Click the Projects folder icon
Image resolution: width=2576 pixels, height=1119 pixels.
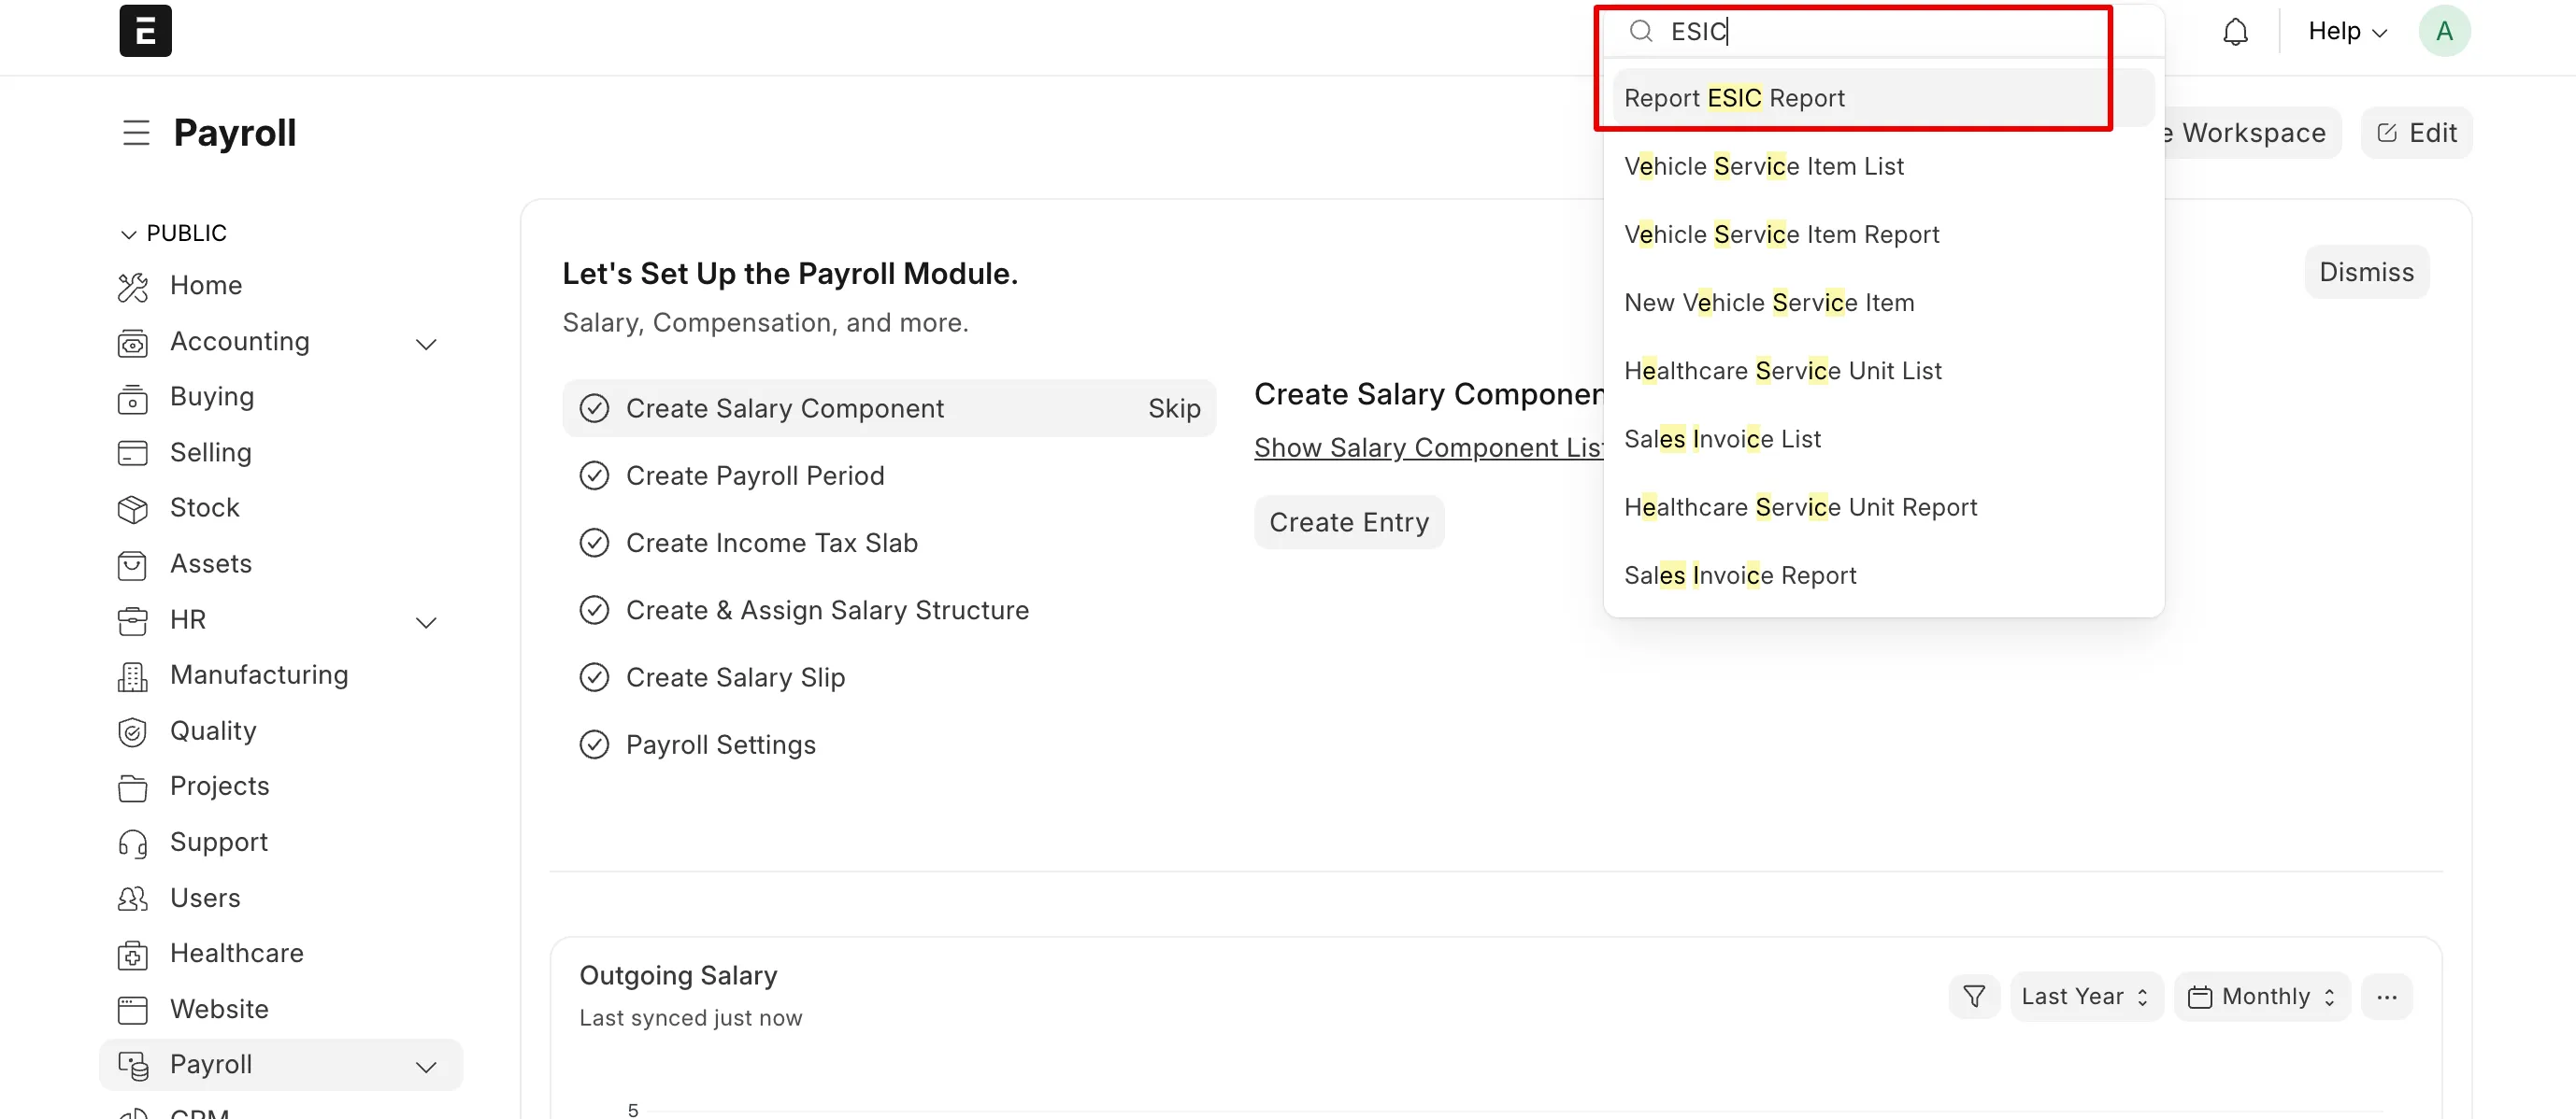tap(132, 788)
